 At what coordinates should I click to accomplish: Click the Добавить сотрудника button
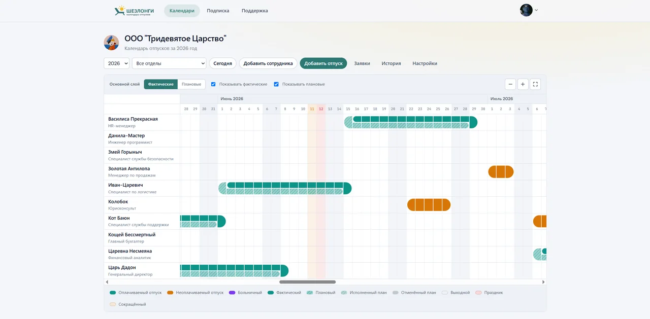coord(268,63)
